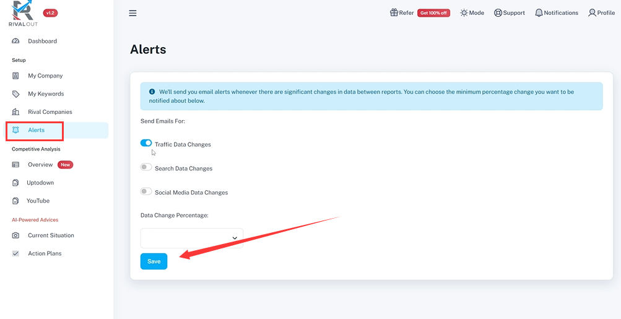
Task: Open Current Situation advice
Action: (51, 235)
